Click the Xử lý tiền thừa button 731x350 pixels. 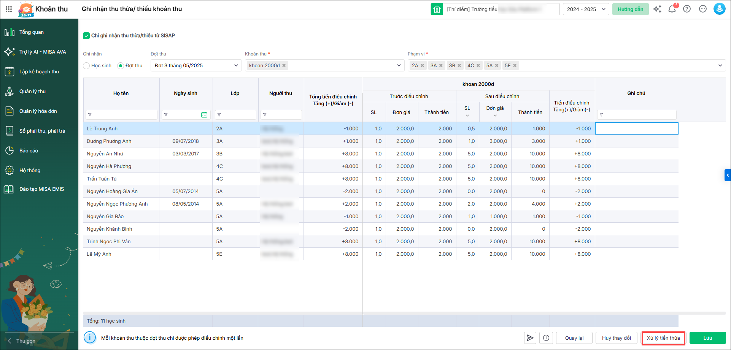(x=663, y=338)
